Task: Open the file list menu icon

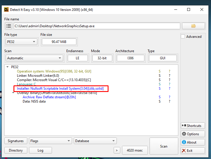Action: (9, 26)
